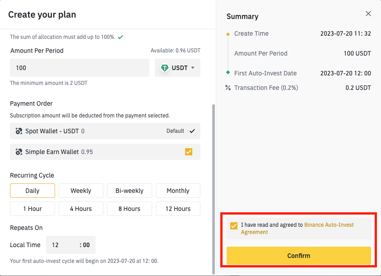Toggle the Auto-Invest Agreement checkbox

click(x=234, y=226)
